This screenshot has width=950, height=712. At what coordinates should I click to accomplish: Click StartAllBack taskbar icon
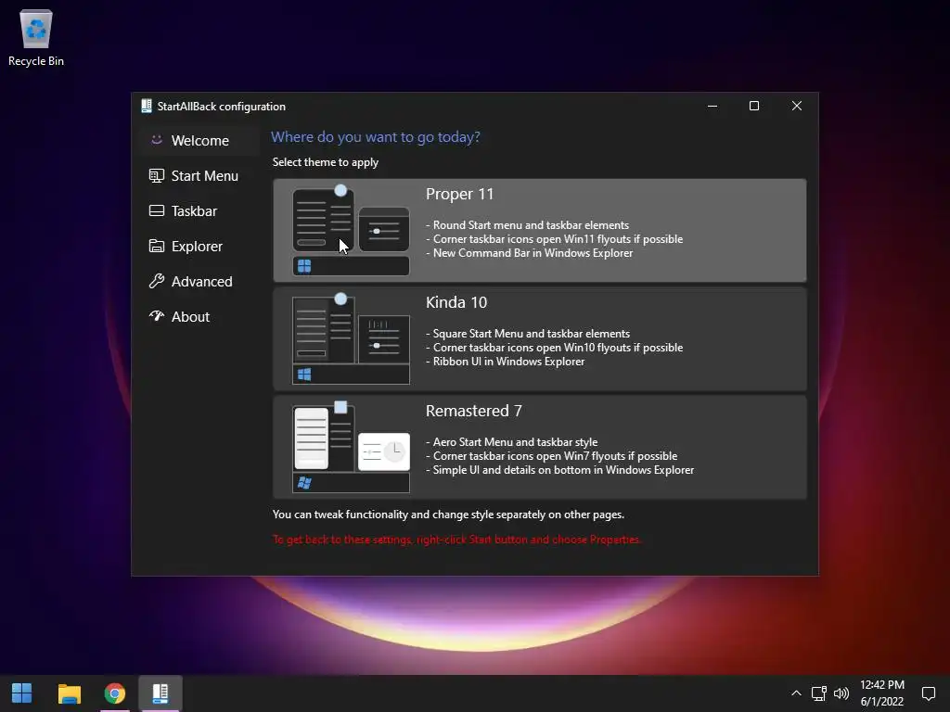(x=160, y=693)
